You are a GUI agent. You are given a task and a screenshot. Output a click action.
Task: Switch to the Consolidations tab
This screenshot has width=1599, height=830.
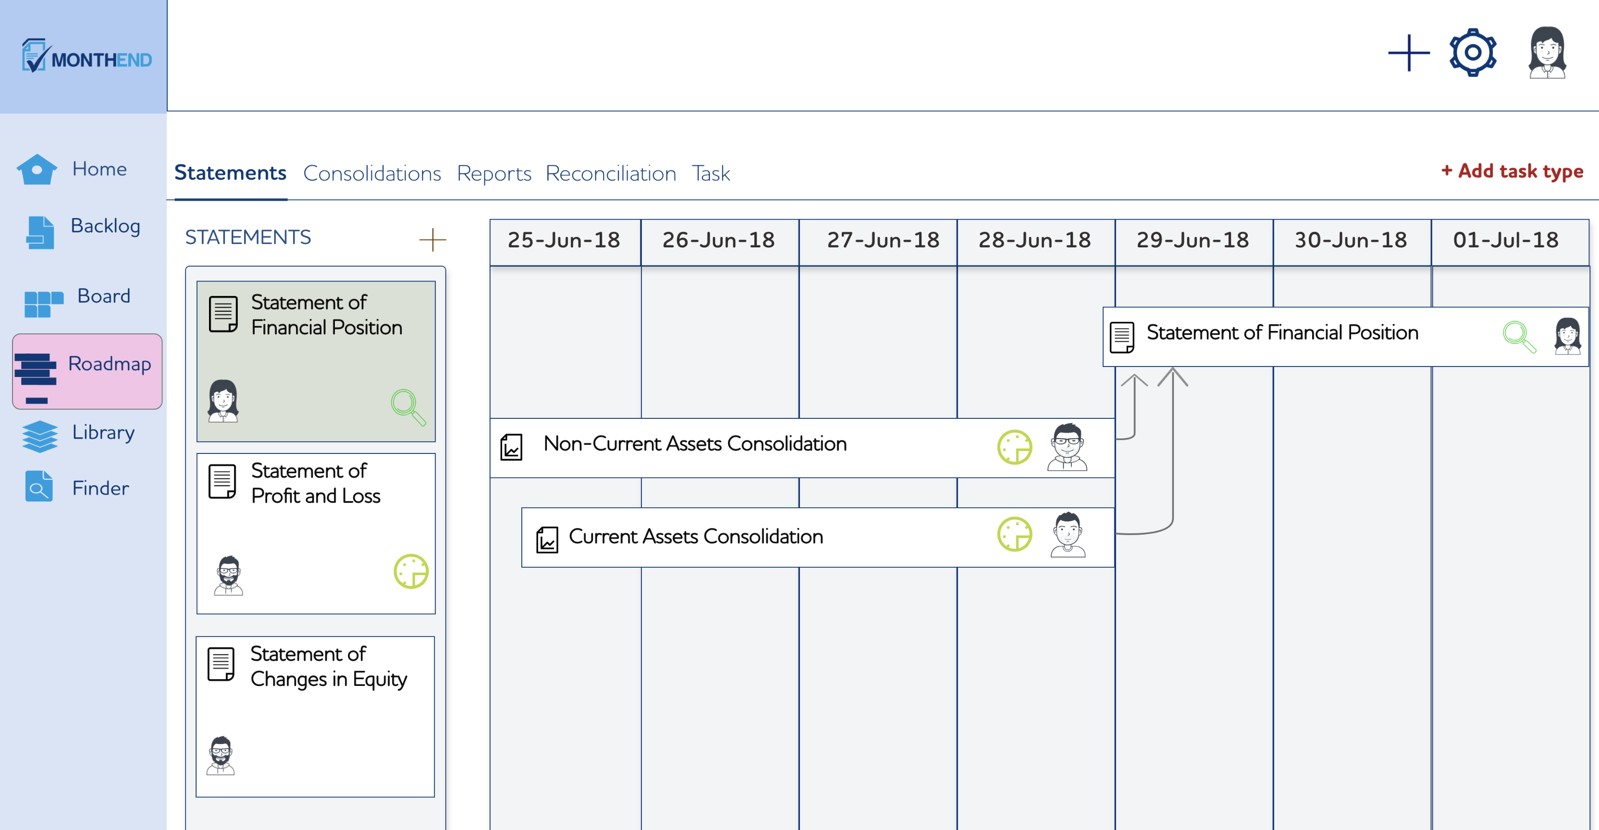[372, 173]
